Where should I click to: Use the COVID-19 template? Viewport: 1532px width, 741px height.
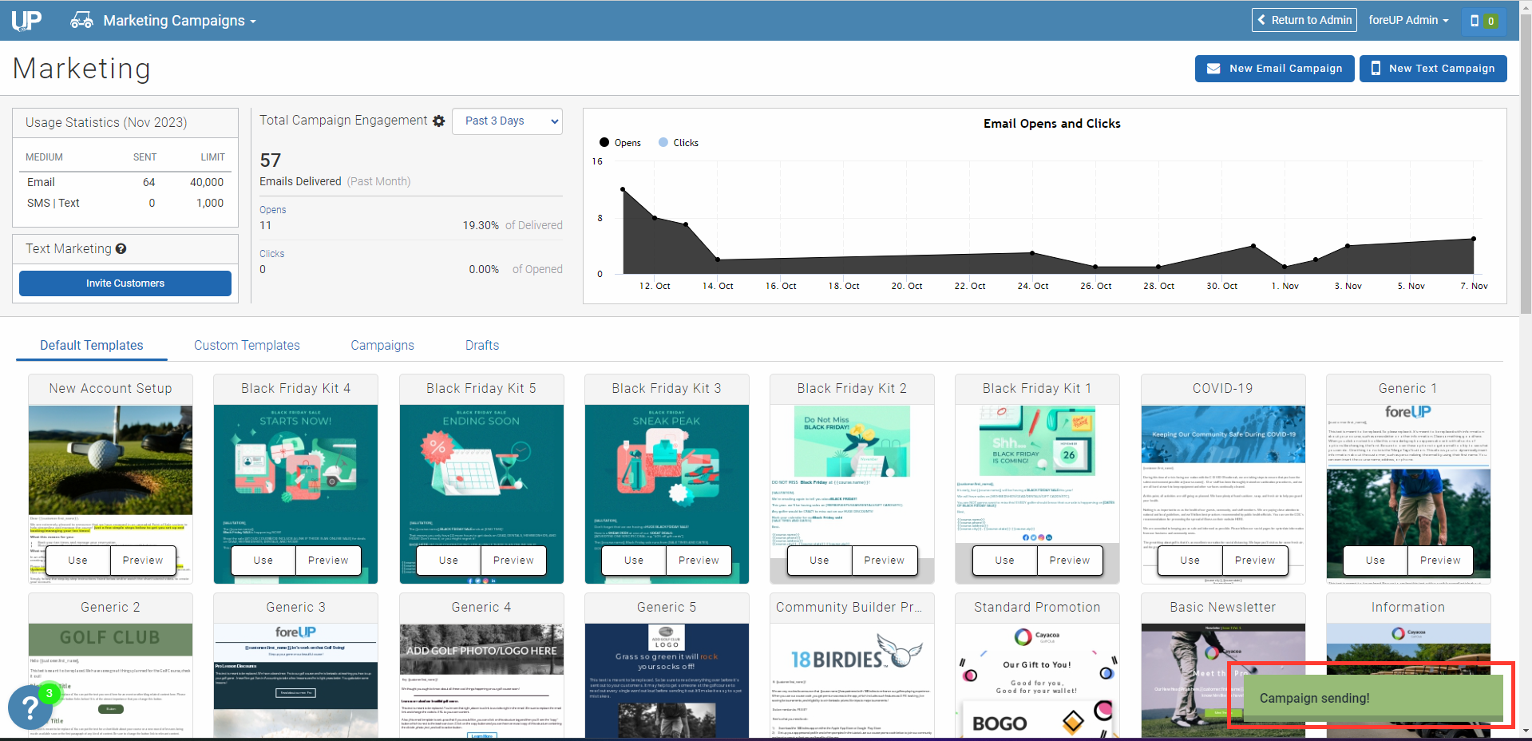coord(1190,561)
